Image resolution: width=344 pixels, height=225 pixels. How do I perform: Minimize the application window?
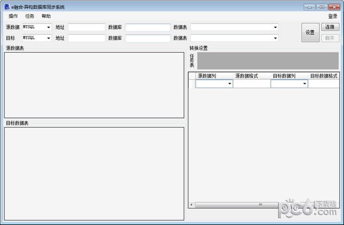point(310,7)
